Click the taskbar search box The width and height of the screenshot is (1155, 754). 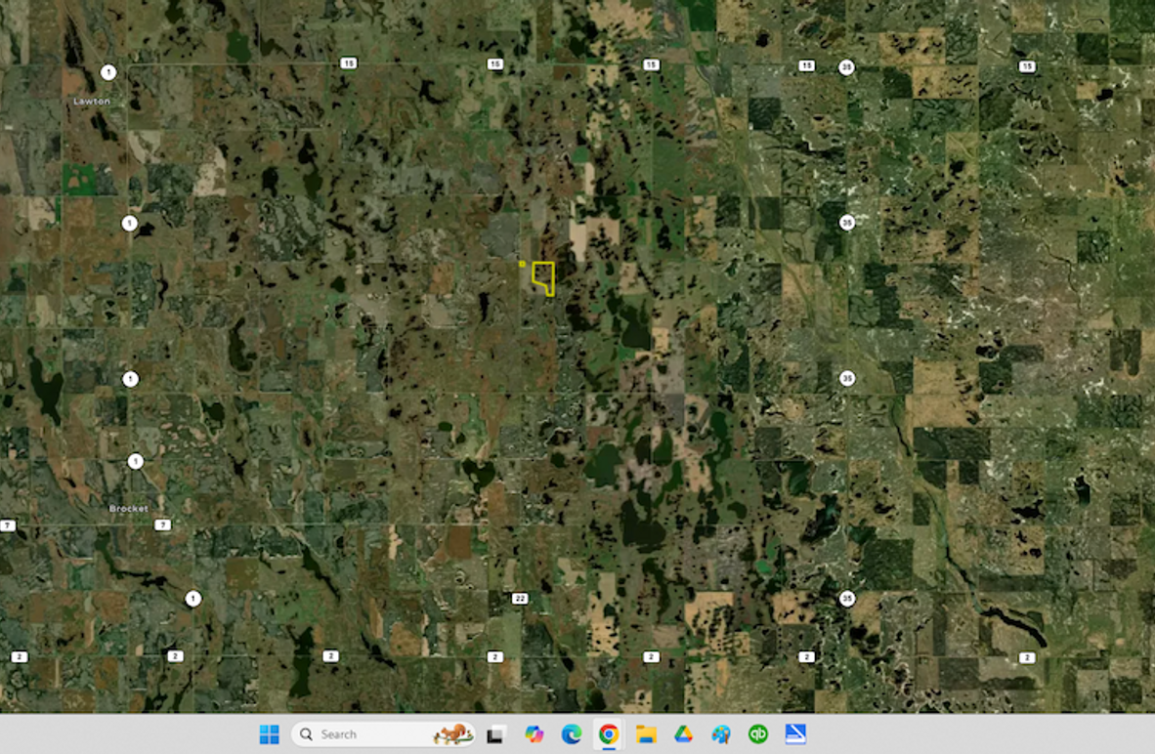click(381, 733)
